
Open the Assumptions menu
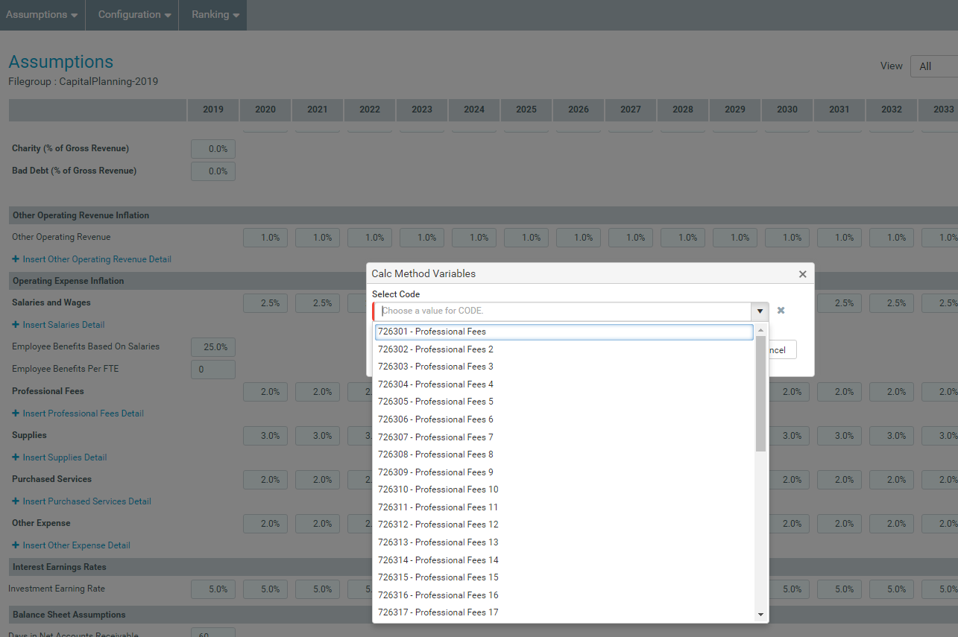pos(42,15)
